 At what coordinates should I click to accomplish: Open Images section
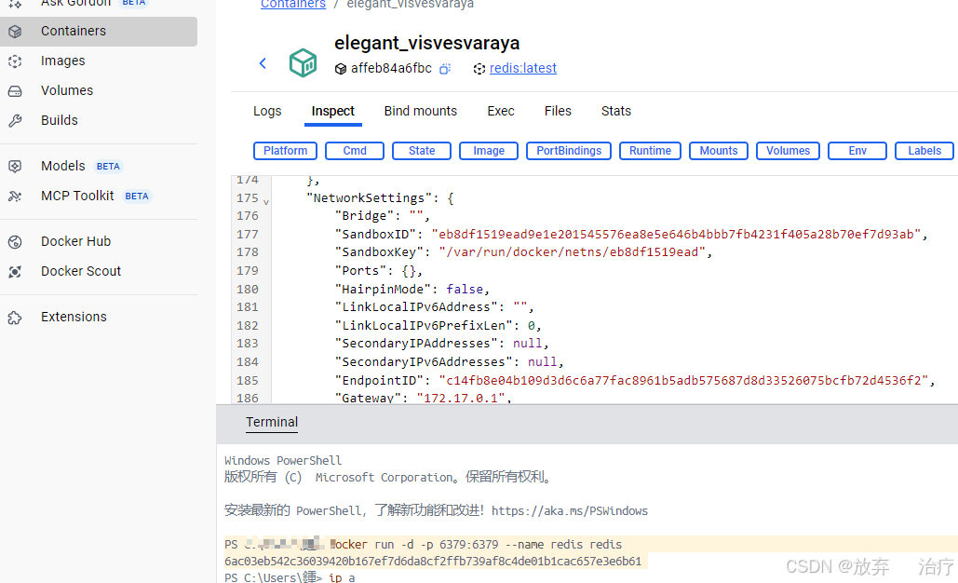[x=63, y=61]
